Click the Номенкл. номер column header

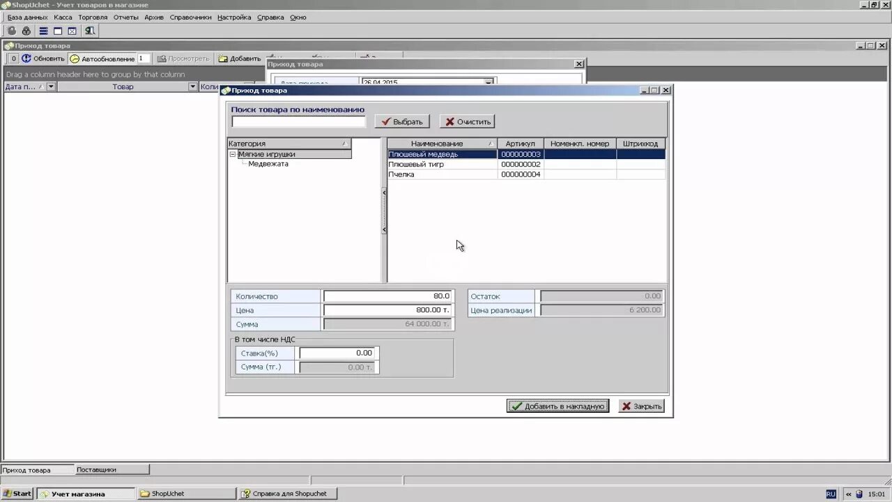click(x=580, y=144)
